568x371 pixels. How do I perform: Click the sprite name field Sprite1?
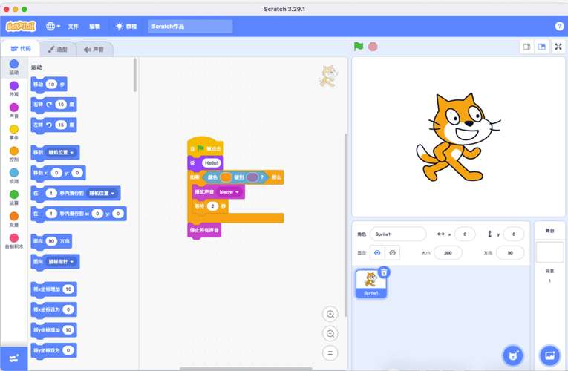[x=398, y=234]
